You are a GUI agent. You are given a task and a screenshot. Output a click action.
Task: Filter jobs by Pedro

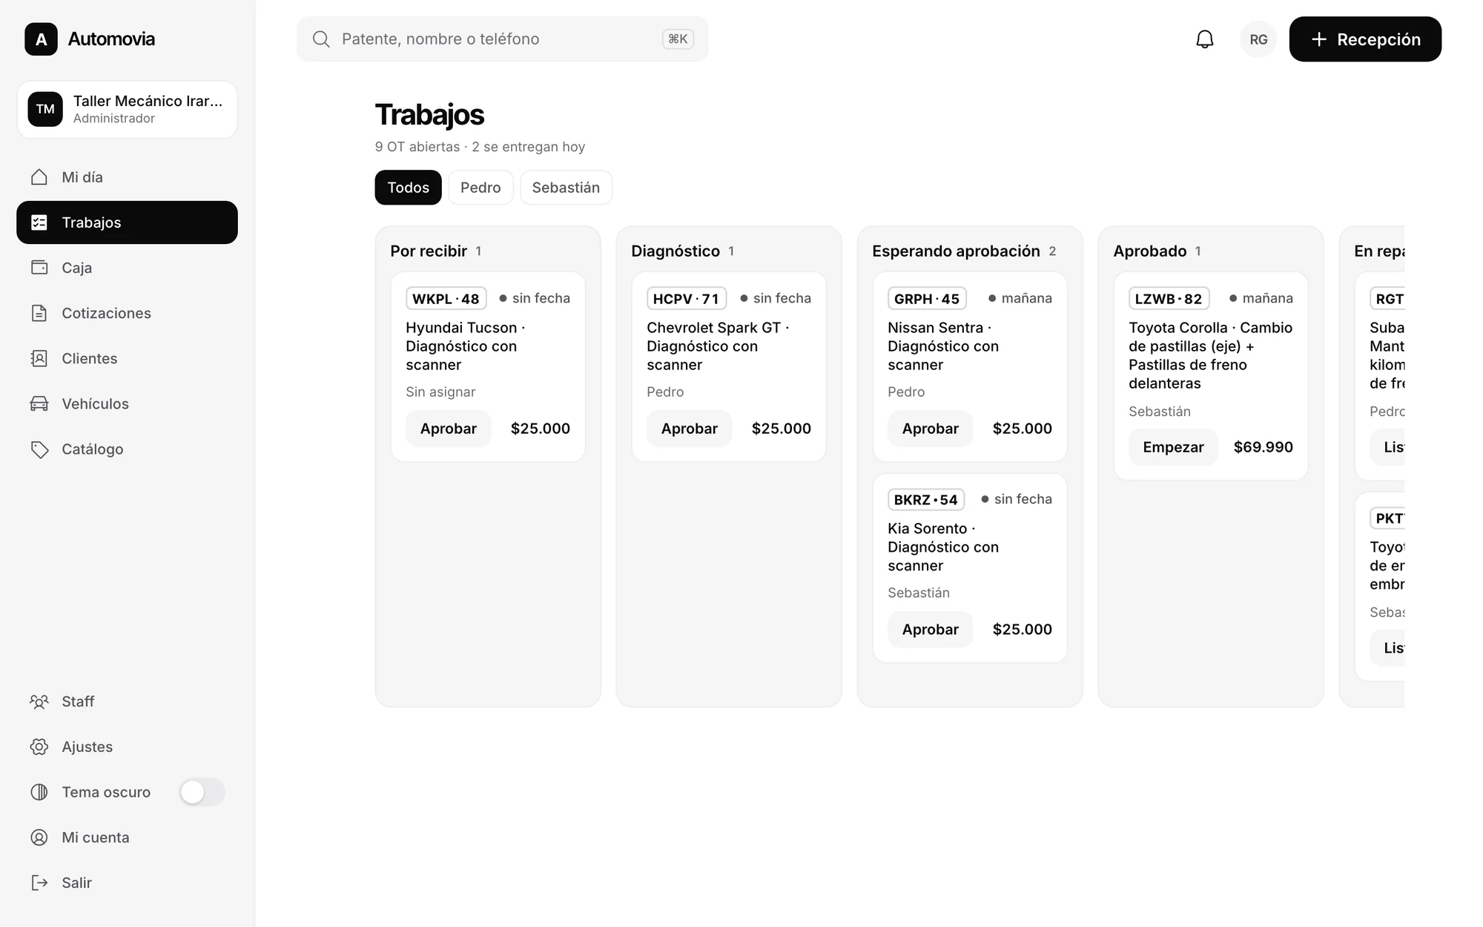(480, 188)
